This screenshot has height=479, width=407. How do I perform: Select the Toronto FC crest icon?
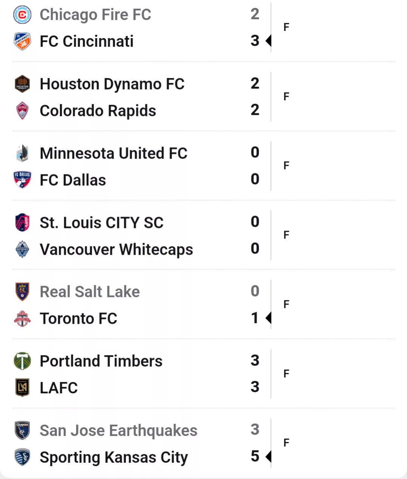tap(22, 319)
